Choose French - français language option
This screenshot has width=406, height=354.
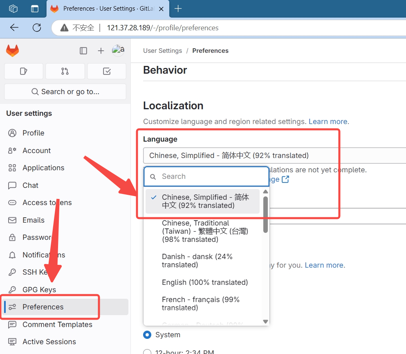(202, 304)
